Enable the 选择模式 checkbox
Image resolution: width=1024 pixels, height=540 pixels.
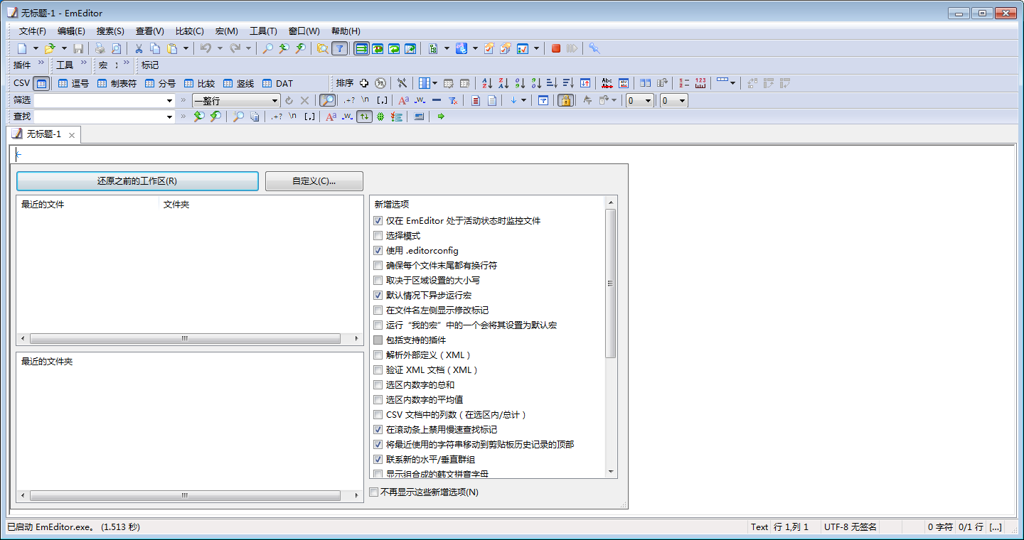pyautogui.click(x=378, y=236)
